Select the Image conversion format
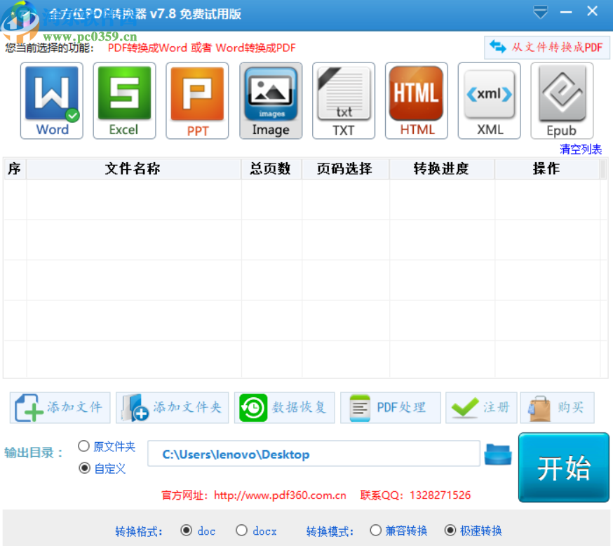This screenshot has width=613, height=546. [x=271, y=100]
